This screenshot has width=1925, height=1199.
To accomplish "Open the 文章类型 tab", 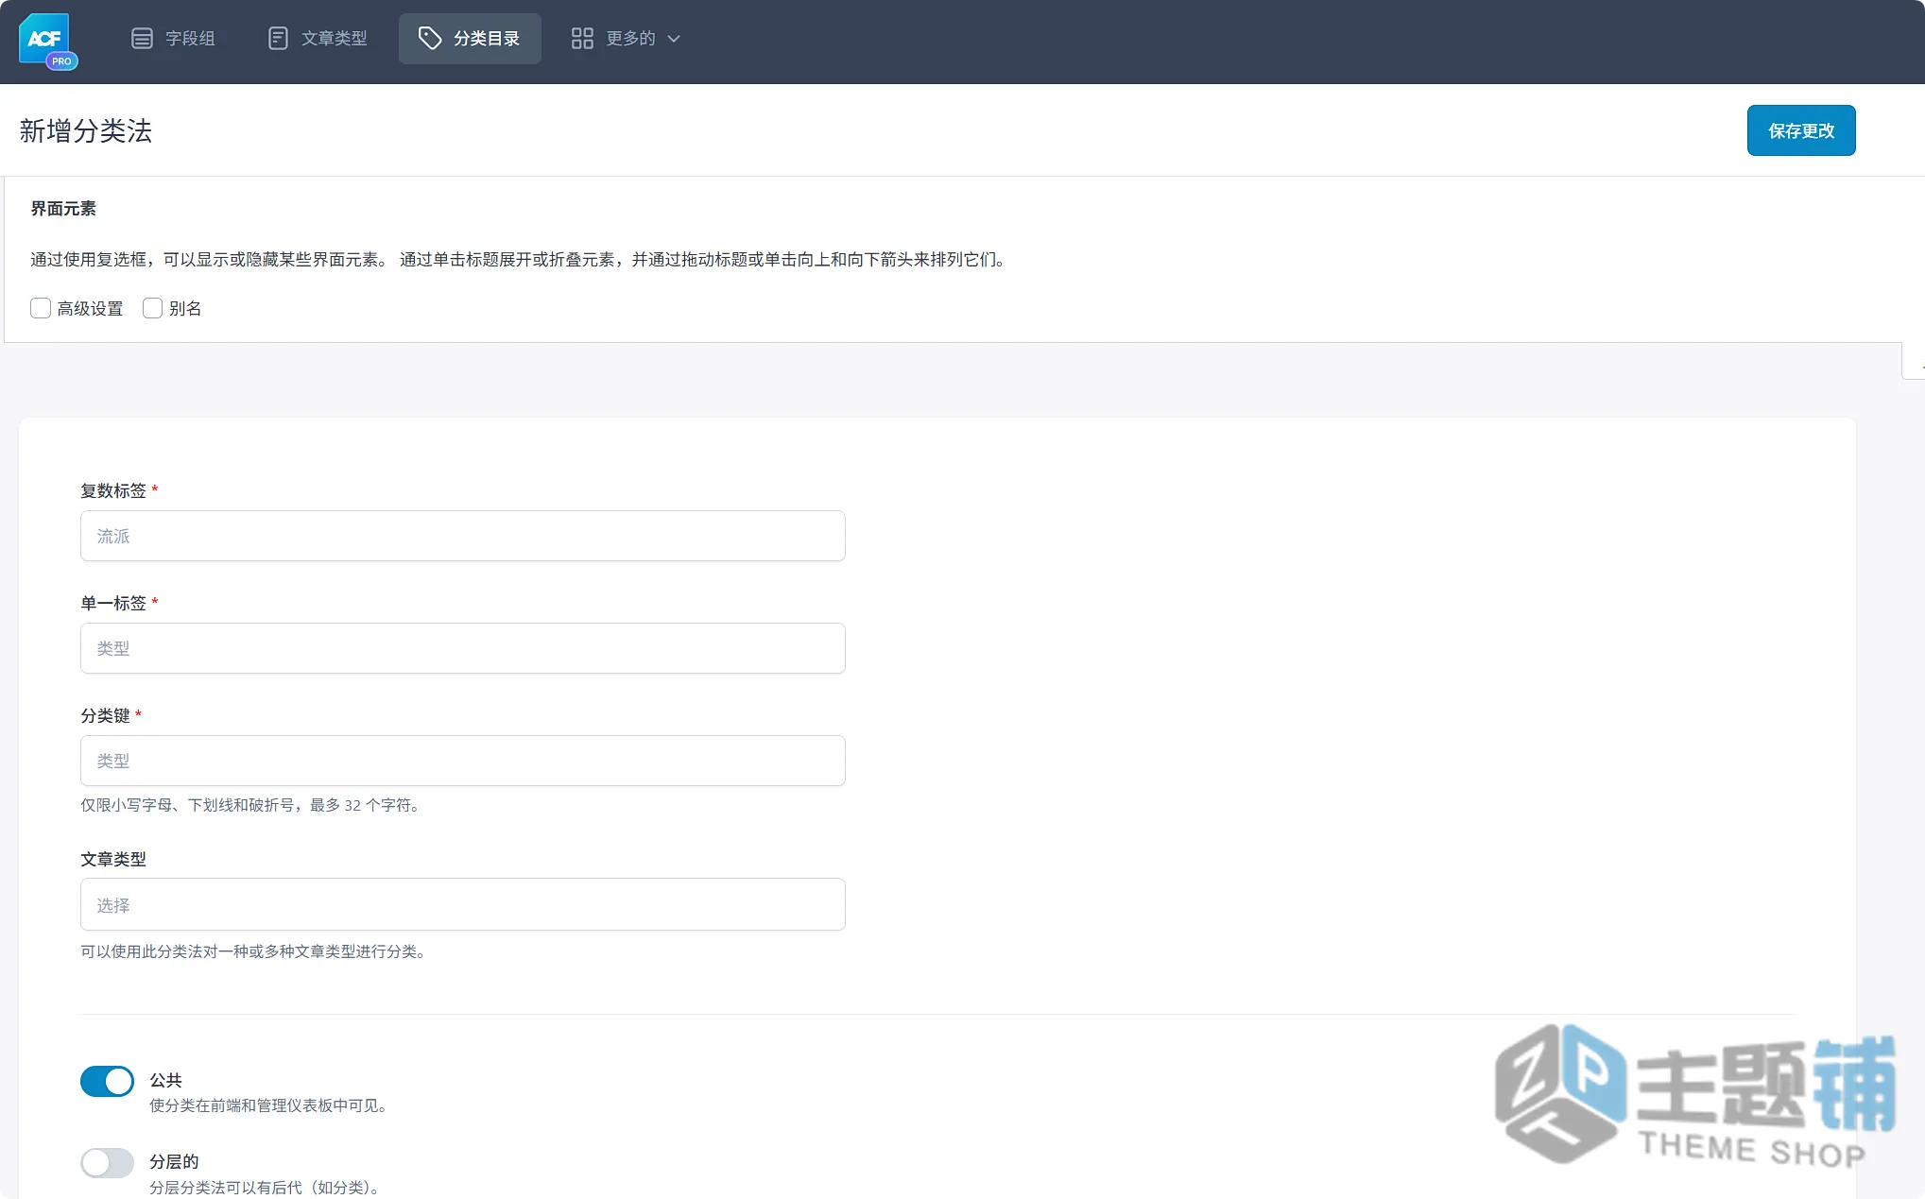I will [318, 39].
